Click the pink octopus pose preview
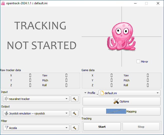Screen dimensions: 164x135 [121, 37]
